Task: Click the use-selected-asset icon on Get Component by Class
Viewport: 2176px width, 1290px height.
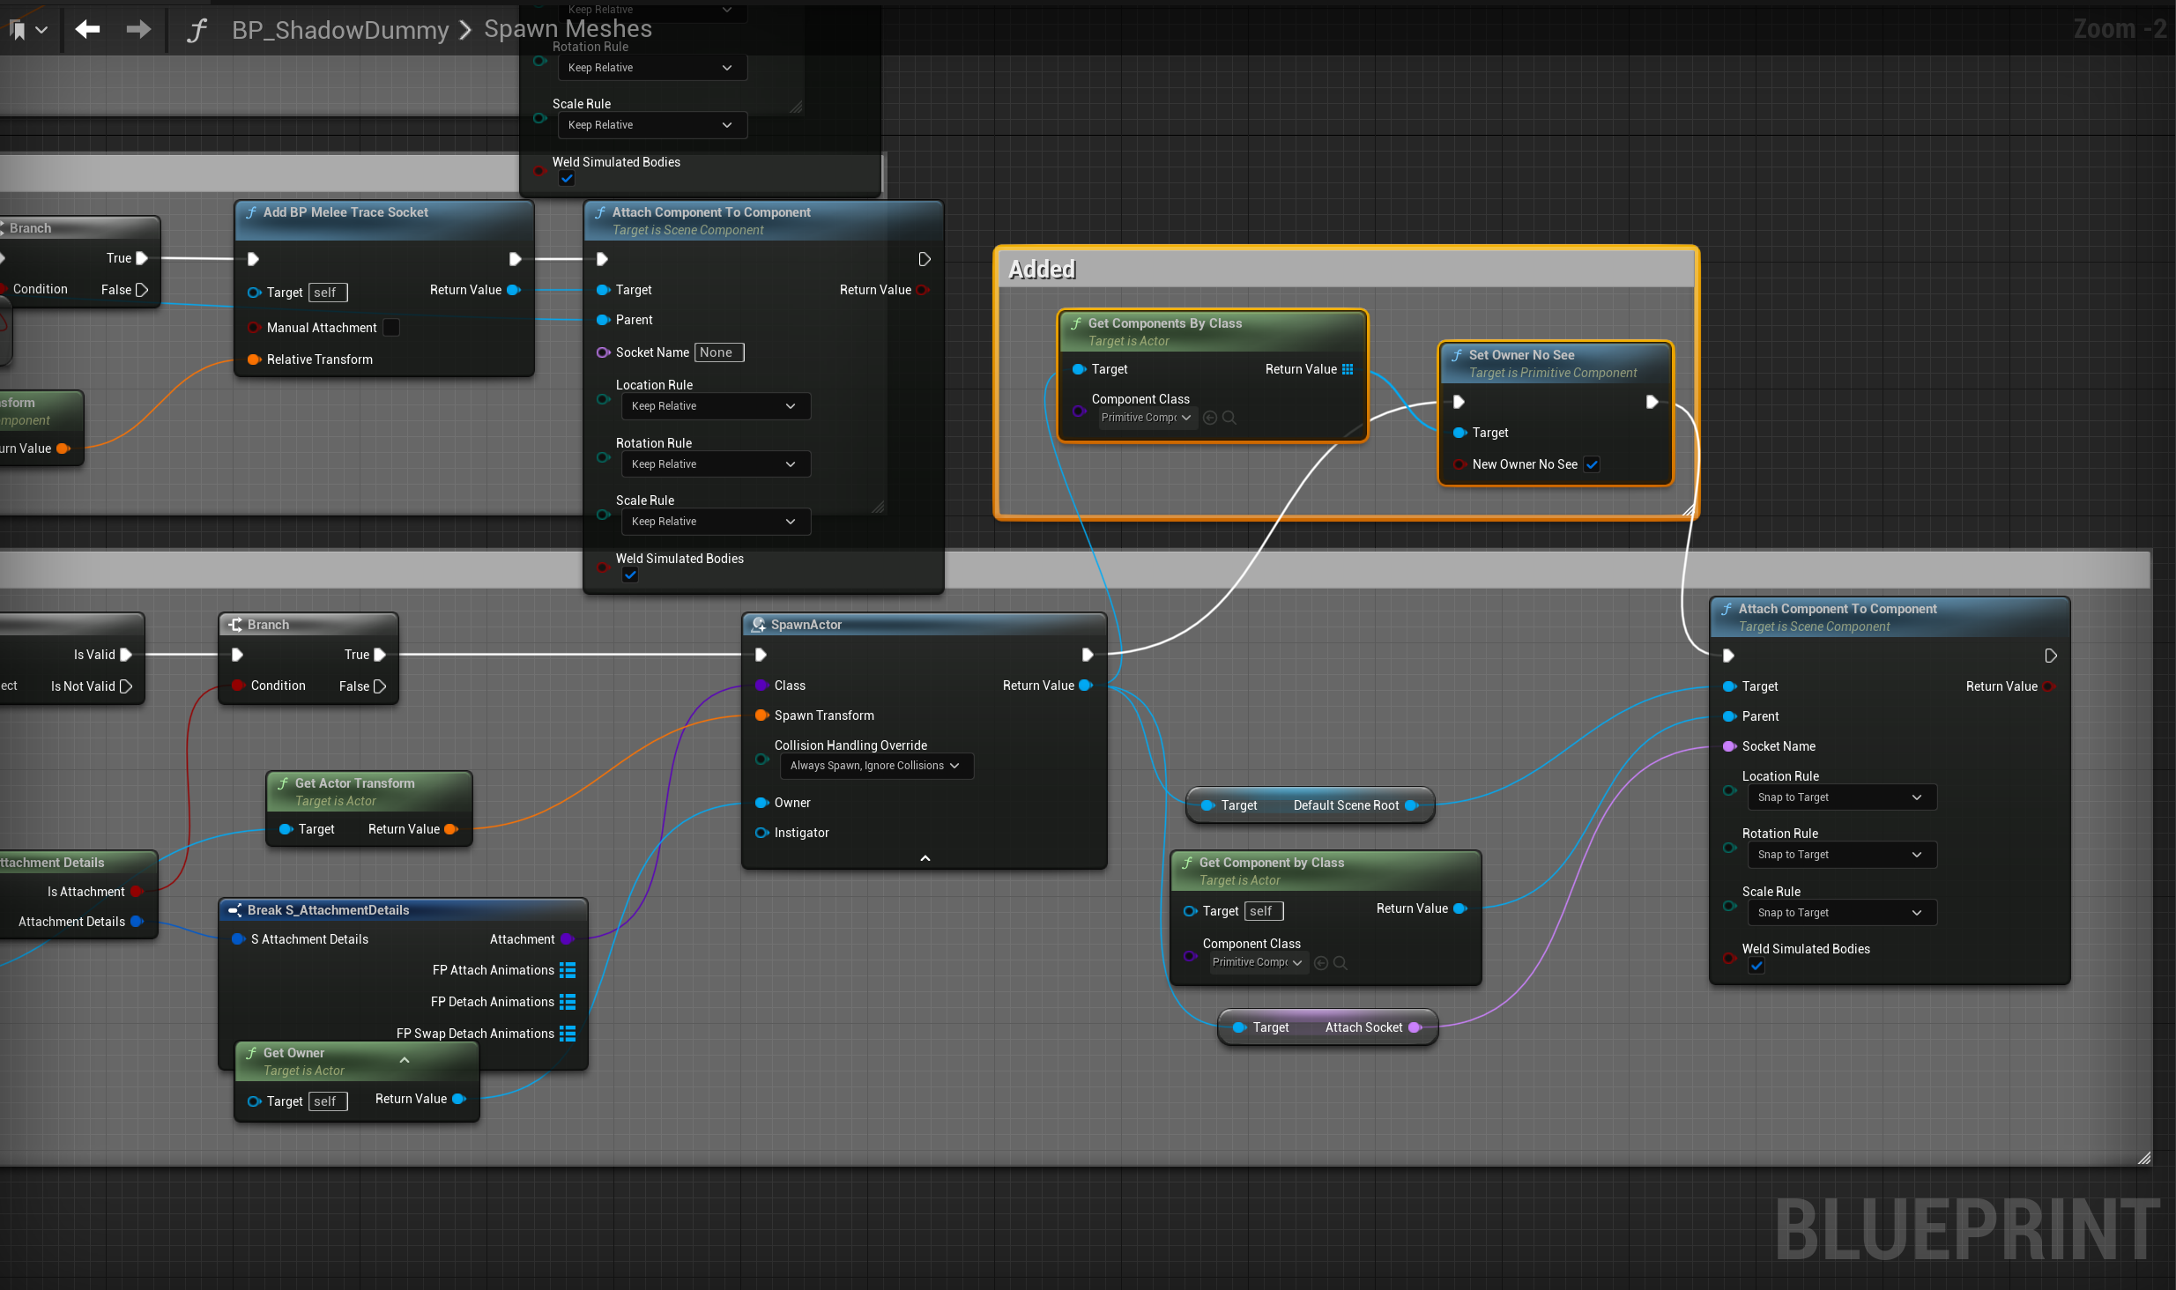Action: tap(1320, 963)
